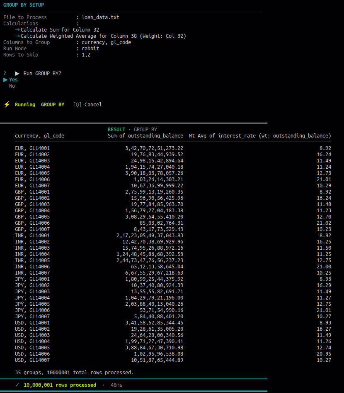The image size is (344, 393).
Task: Click row USD, GL14006
Action: [173, 354]
